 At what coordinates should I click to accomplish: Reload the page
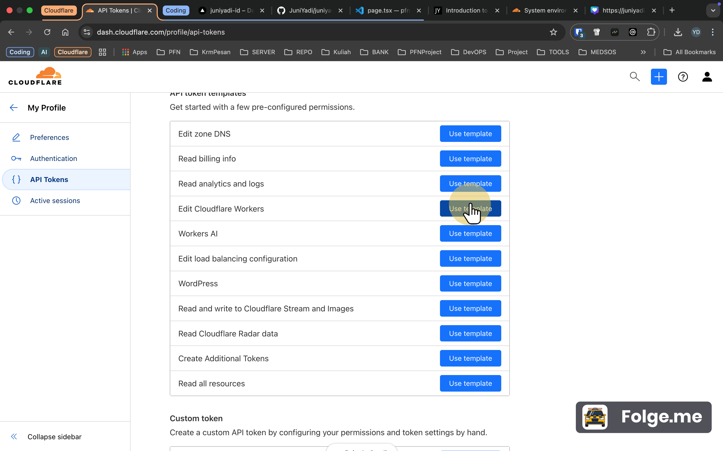47,32
